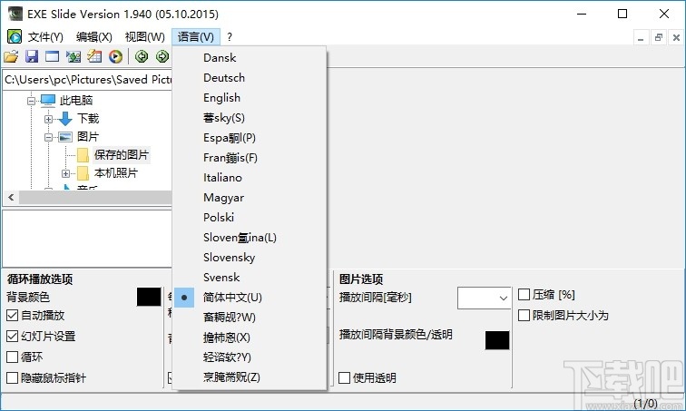Image resolution: width=686 pixels, height=411 pixels.
Task: Select the 本机照片 folder
Action: coord(116,173)
